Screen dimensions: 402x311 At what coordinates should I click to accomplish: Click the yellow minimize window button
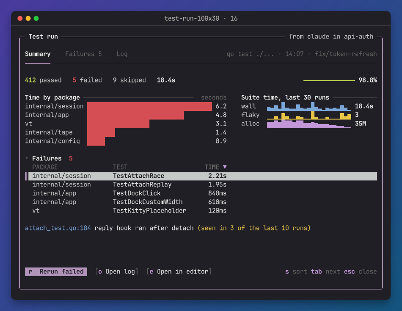28,18
